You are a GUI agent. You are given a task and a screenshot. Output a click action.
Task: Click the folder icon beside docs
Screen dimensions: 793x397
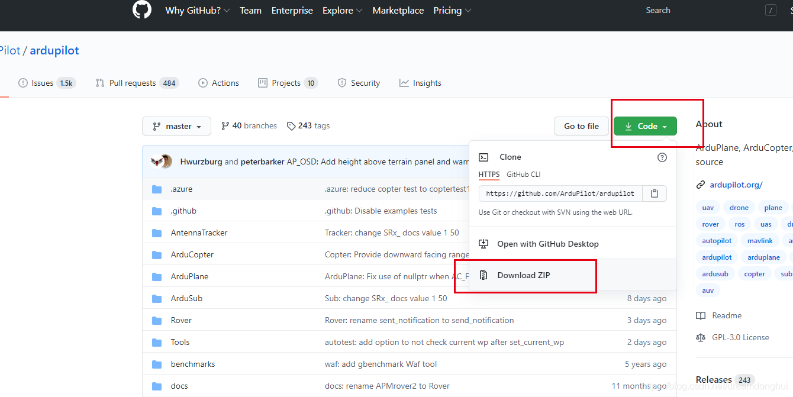tap(157, 386)
